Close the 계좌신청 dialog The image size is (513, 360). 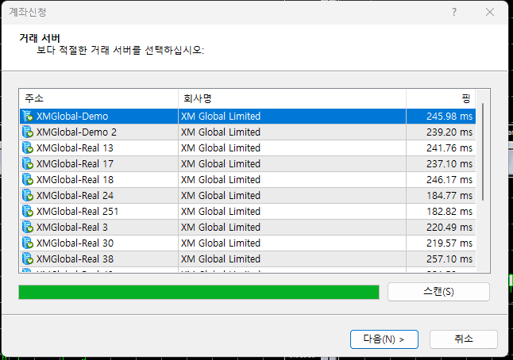(x=490, y=12)
